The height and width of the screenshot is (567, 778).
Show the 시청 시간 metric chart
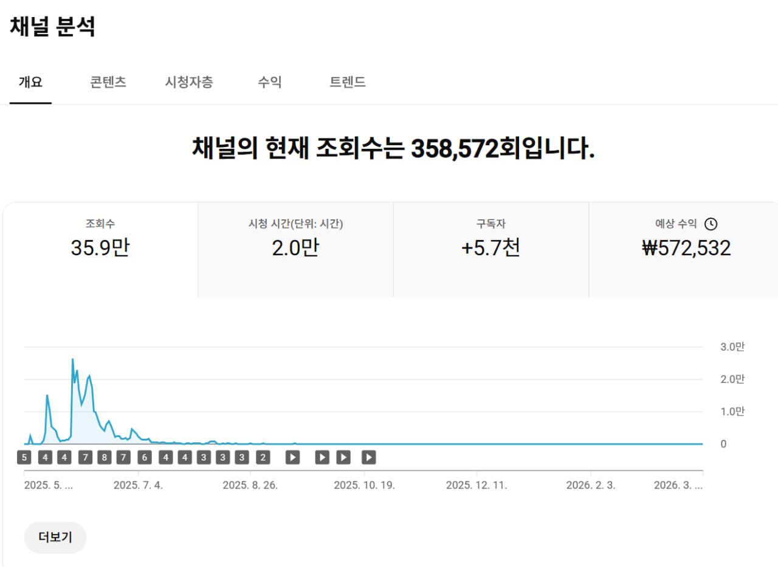pos(295,239)
